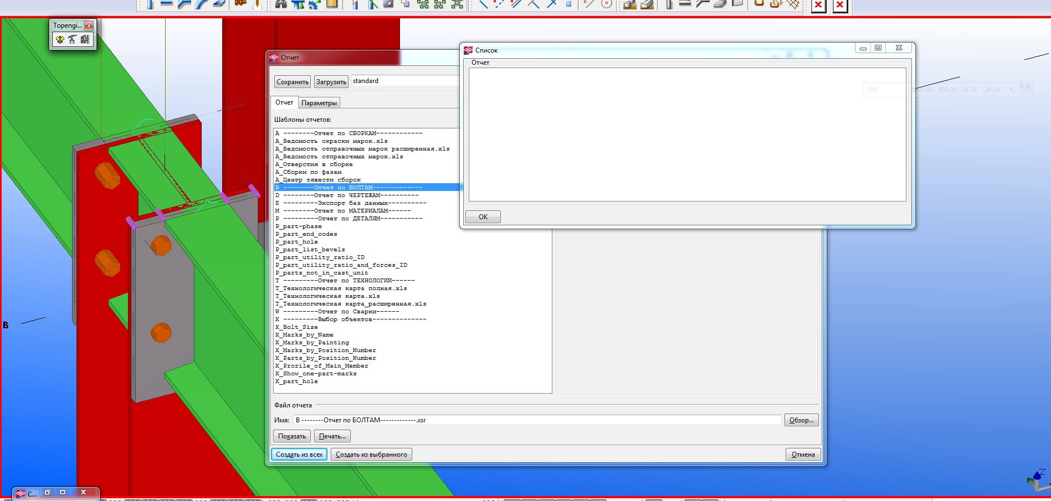
Task: Click the report file name input field
Action: (536, 420)
